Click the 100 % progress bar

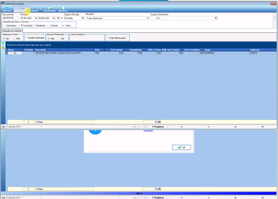click(139, 194)
